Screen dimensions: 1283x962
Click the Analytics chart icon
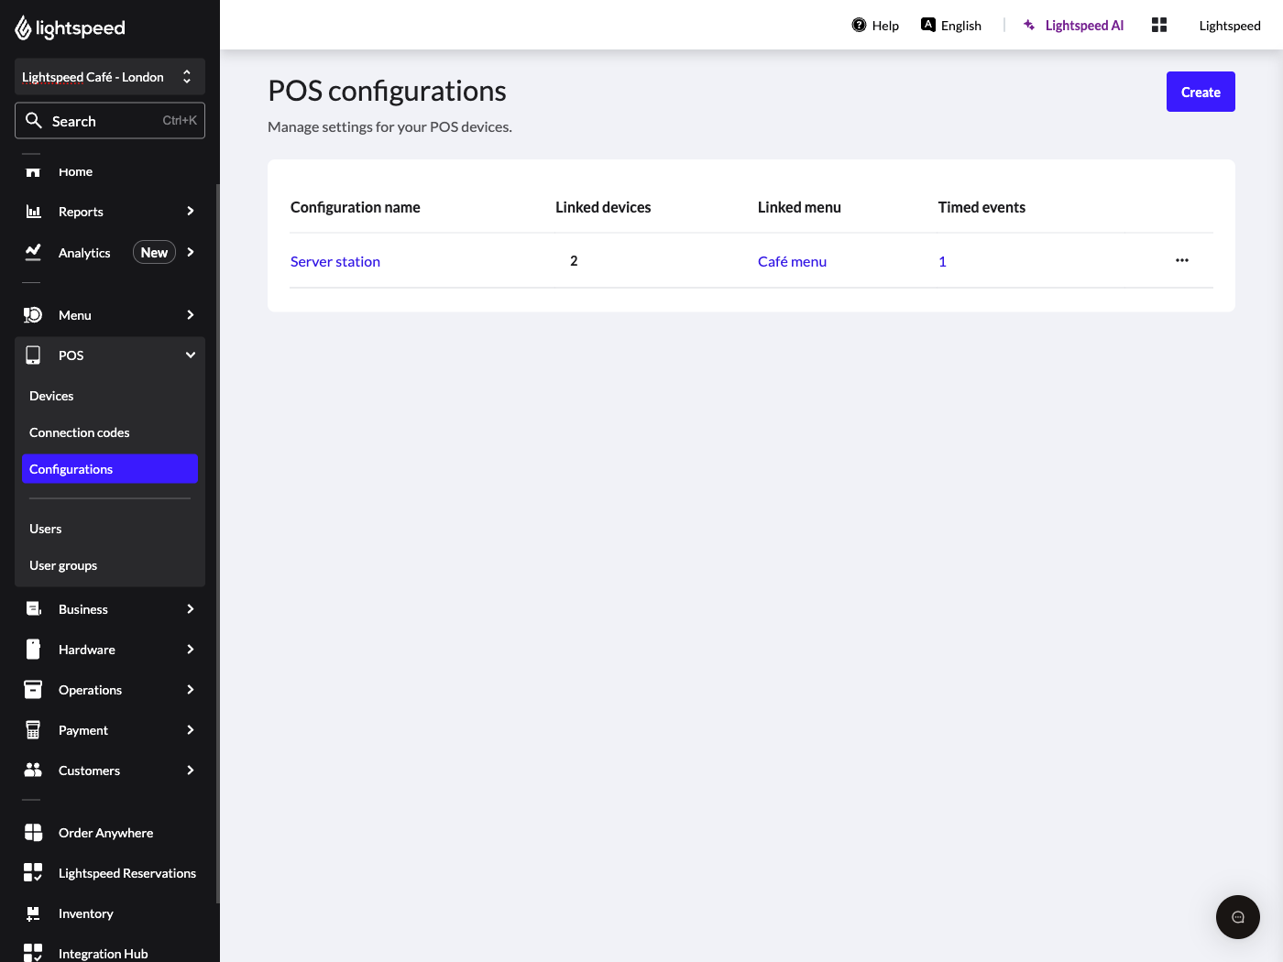33,252
